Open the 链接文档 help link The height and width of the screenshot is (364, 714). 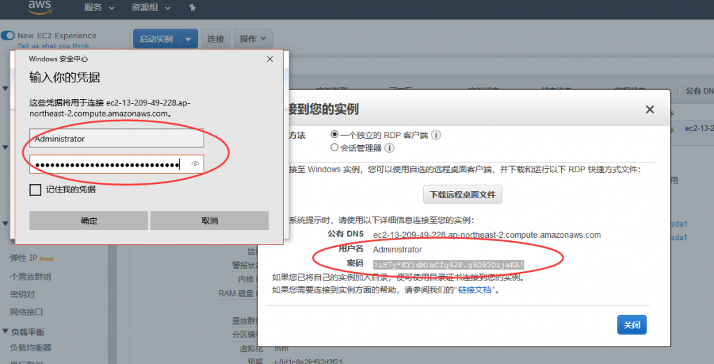[x=475, y=290]
